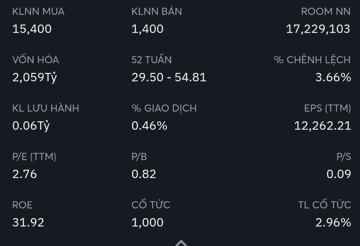Image resolution: width=360 pixels, height=246 pixels.
Task: Select the 52 TUẦN range 29.50 - 54.81
Action: (x=169, y=77)
